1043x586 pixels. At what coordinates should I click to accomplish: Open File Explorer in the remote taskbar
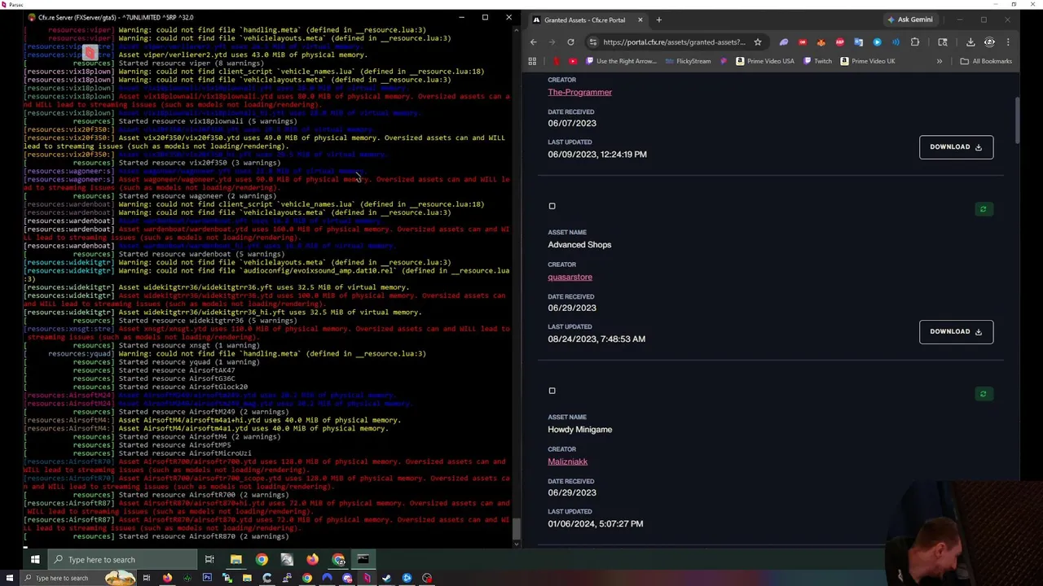click(x=235, y=559)
